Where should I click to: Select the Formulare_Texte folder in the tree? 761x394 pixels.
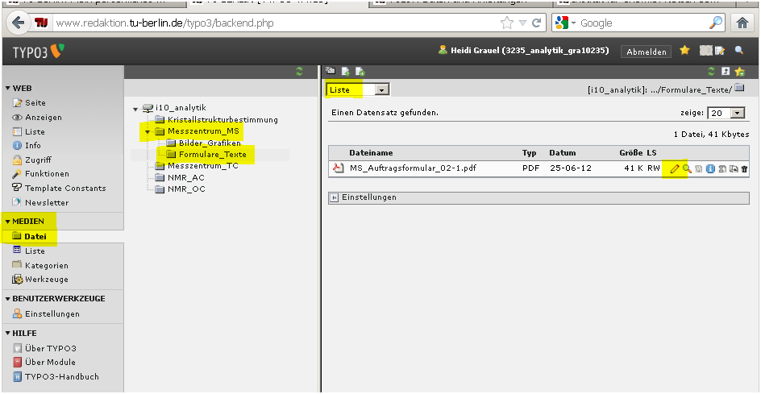pyautogui.click(x=213, y=155)
